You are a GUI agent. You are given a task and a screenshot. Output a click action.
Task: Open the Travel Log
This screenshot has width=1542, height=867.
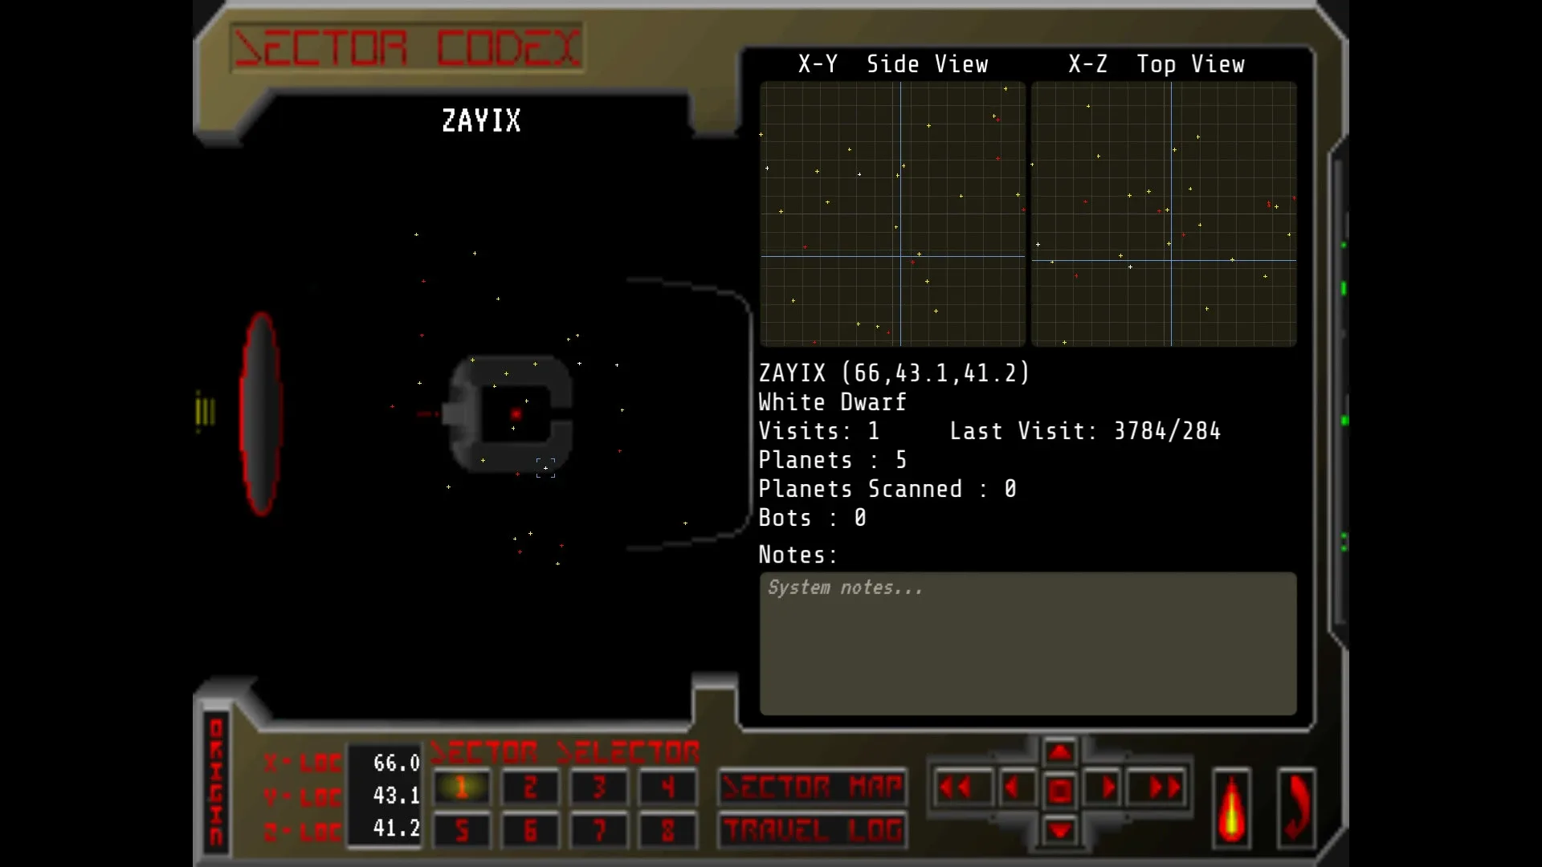click(x=812, y=830)
